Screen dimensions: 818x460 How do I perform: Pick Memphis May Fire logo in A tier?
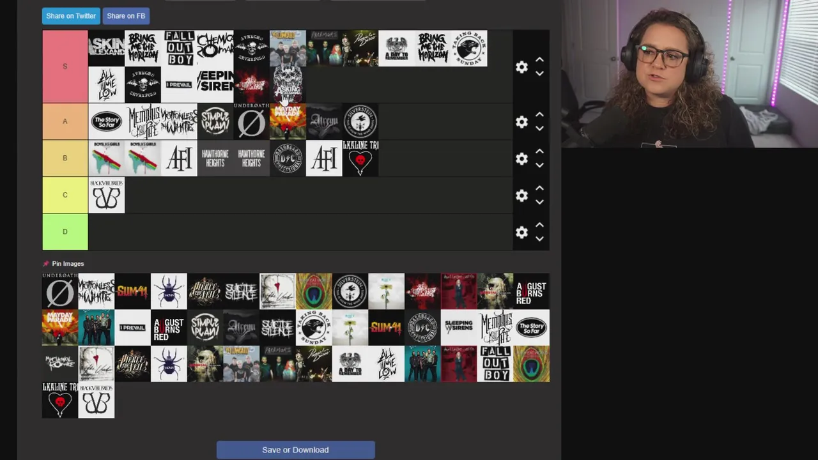(143, 121)
